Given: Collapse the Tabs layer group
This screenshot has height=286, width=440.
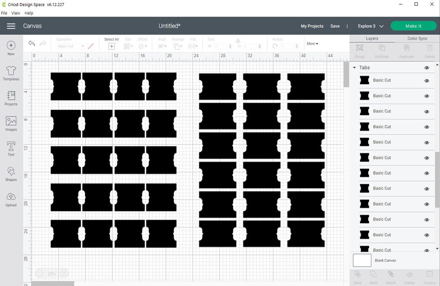Looking at the screenshot, I should coord(354,67).
